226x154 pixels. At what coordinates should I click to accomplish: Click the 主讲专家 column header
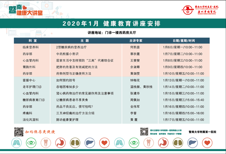pos(136,41)
